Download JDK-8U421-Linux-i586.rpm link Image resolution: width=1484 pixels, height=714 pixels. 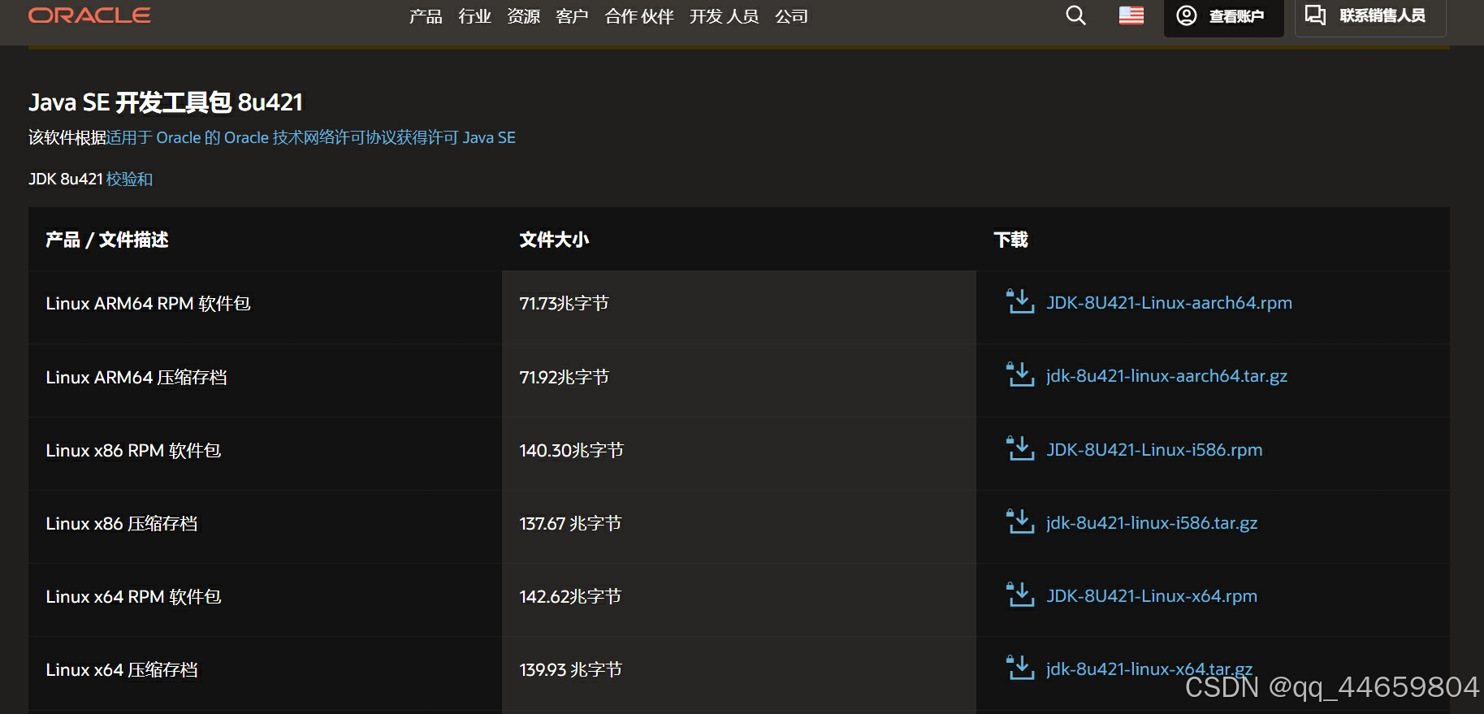pyautogui.click(x=1154, y=449)
